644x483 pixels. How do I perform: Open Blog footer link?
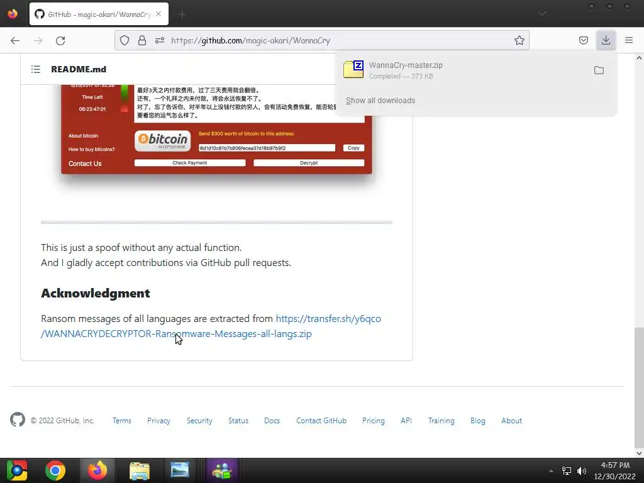tap(478, 421)
